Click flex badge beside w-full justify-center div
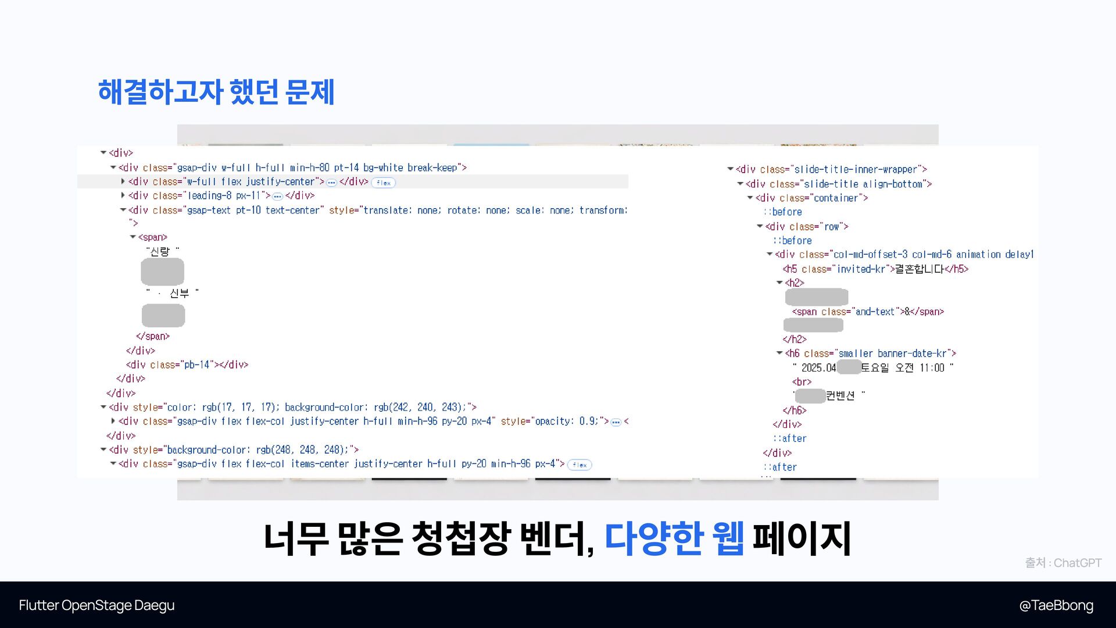The image size is (1116, 628). tap(384, 183)
